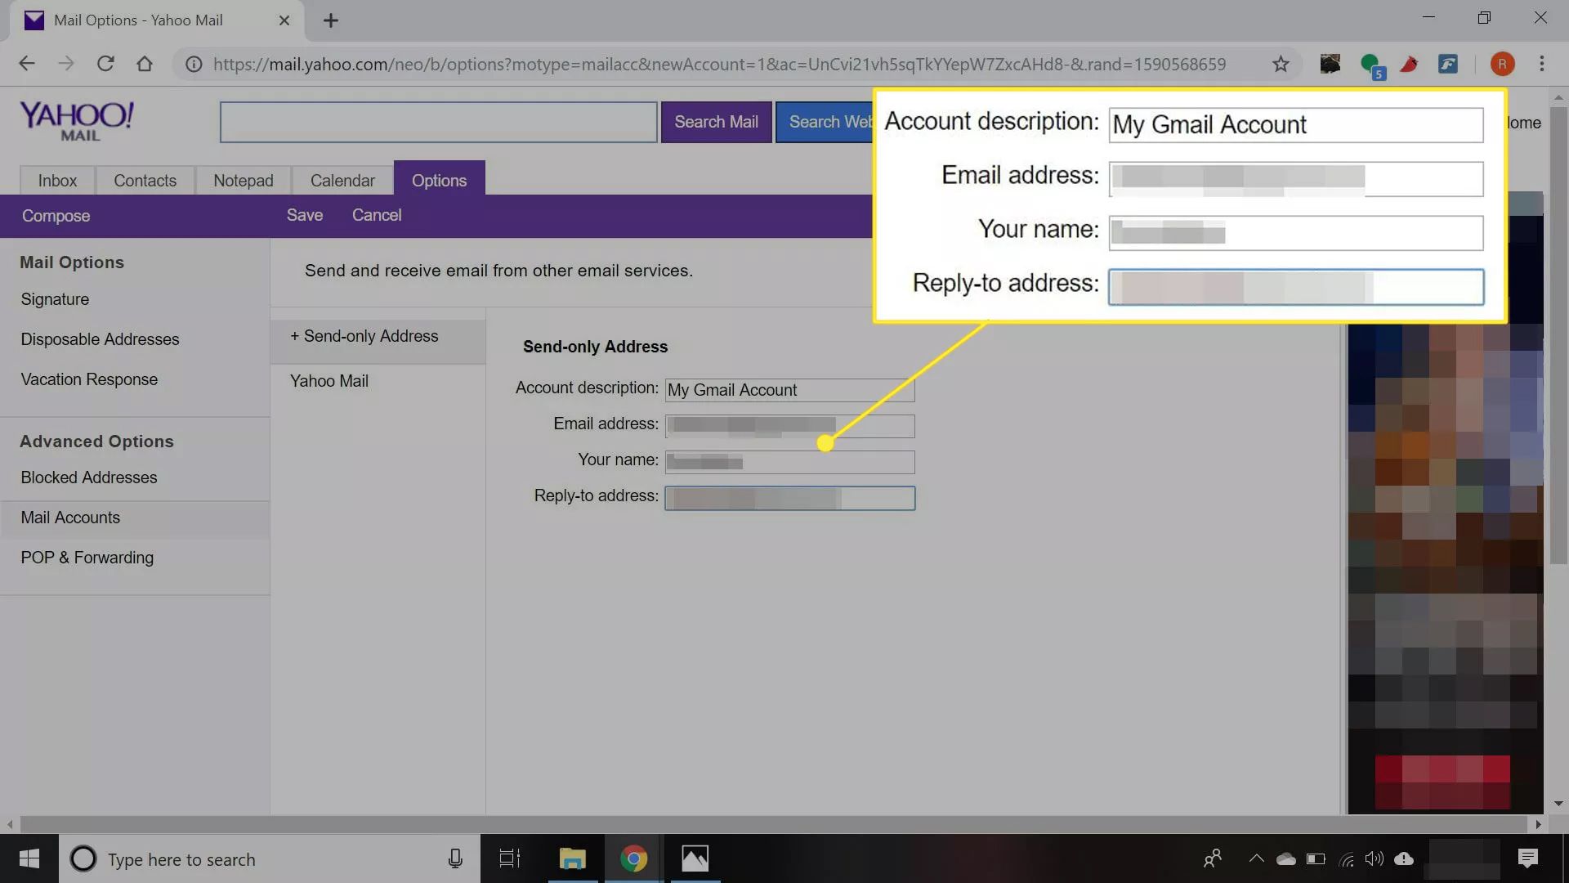Viewport: 1569px width, 883px height.
Task: Close the Mail Options browser tab
Action: [284, 20]
